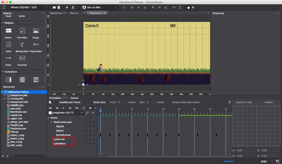Viewport: 282px width, 164px height.
Task: Add the BitmapLabel widget
Action: (x=22, y=47)
